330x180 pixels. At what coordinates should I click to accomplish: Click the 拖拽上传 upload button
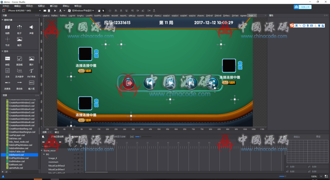(x=303, y=7)
